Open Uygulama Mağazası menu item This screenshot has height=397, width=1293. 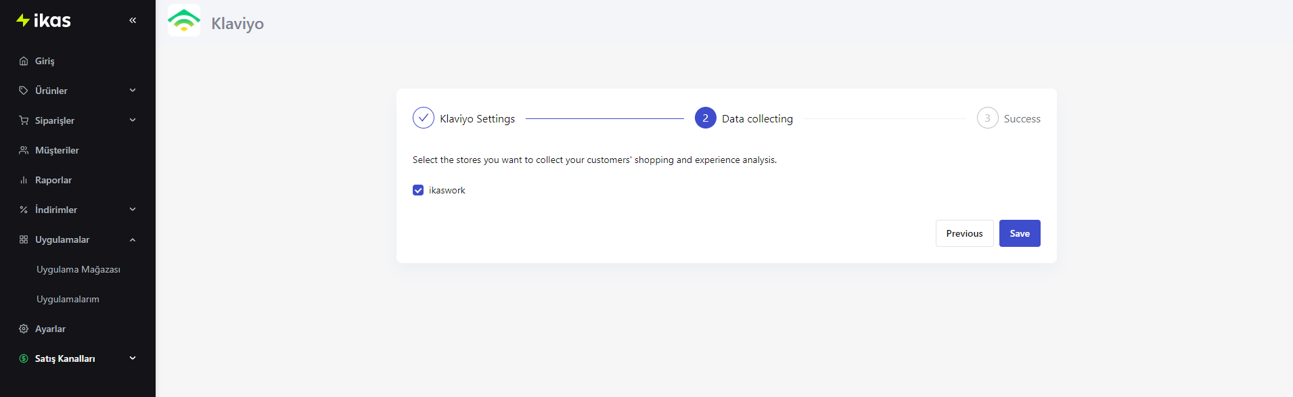pyautogui.click(x=78, y=269)
